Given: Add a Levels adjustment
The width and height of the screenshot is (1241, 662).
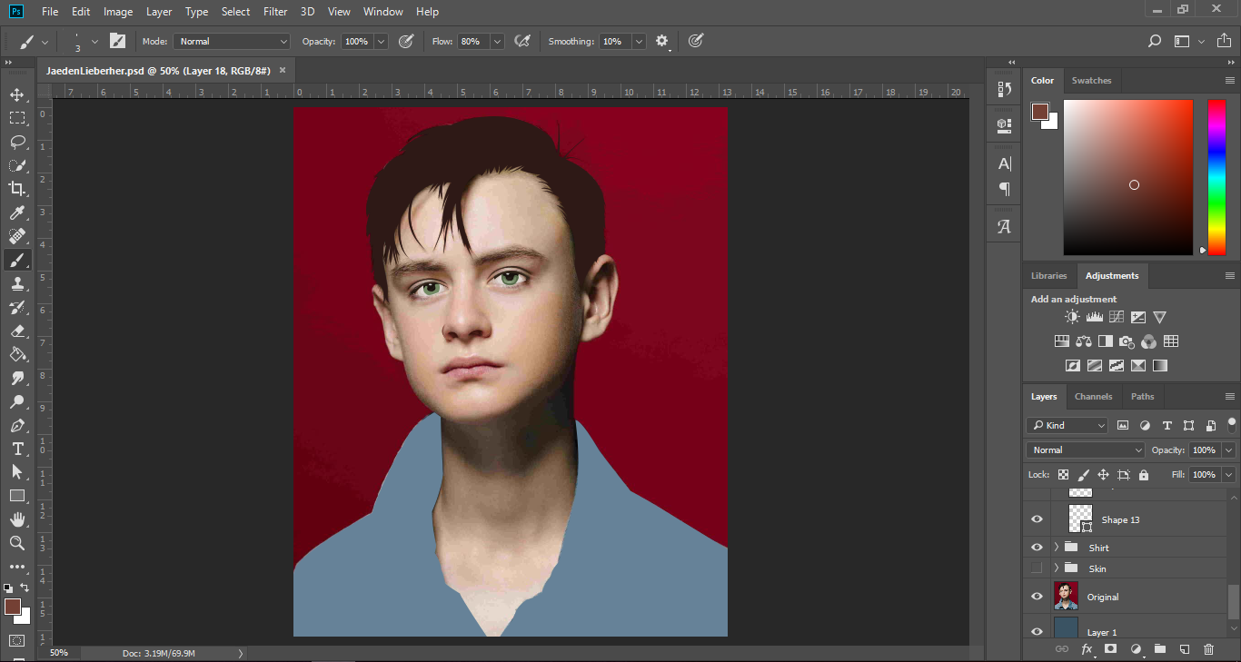Looking at the screenshot, I should click(x=1095, y=317).
